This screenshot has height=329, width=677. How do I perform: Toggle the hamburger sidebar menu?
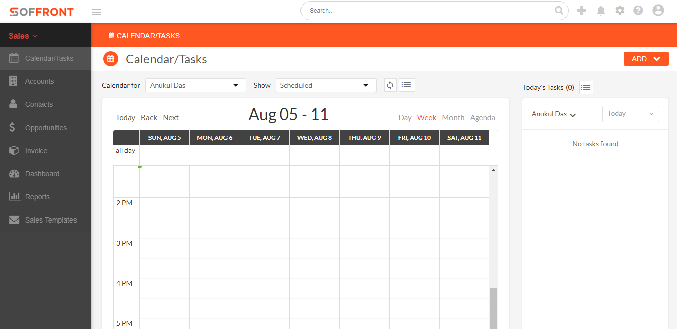point(97,12)
